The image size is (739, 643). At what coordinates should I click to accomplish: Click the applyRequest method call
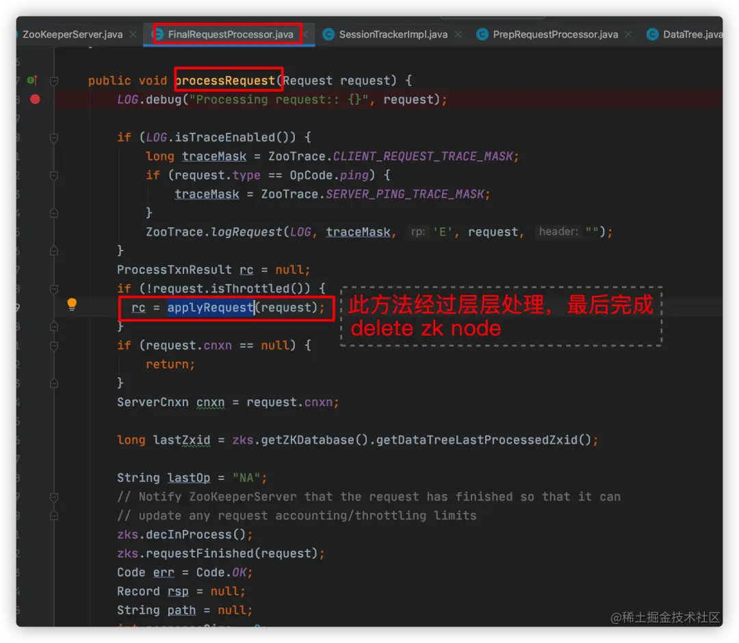pyautogui.click(x=211, y=307)
